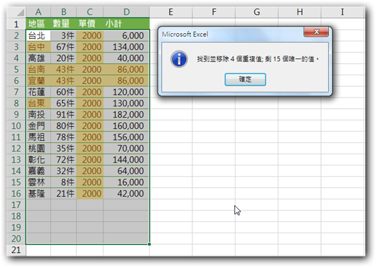Image resolution: width=376 pixels, height=267 pixels.
Task: Click the quantity cell 91件
Action: click(x=64, y=114)
